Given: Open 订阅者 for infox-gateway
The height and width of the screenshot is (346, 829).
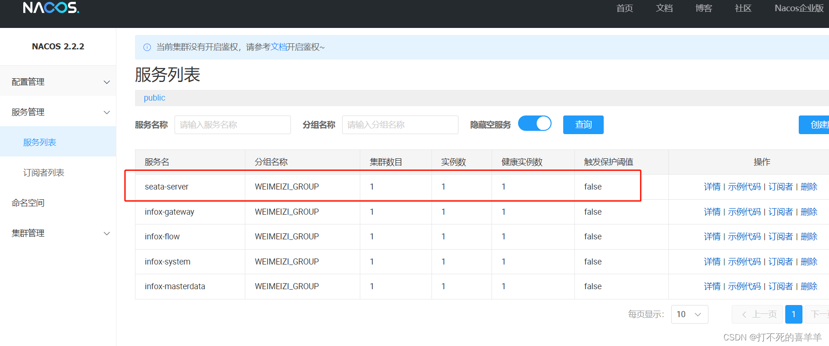Looking at the screenshot, I should point(781,212).
